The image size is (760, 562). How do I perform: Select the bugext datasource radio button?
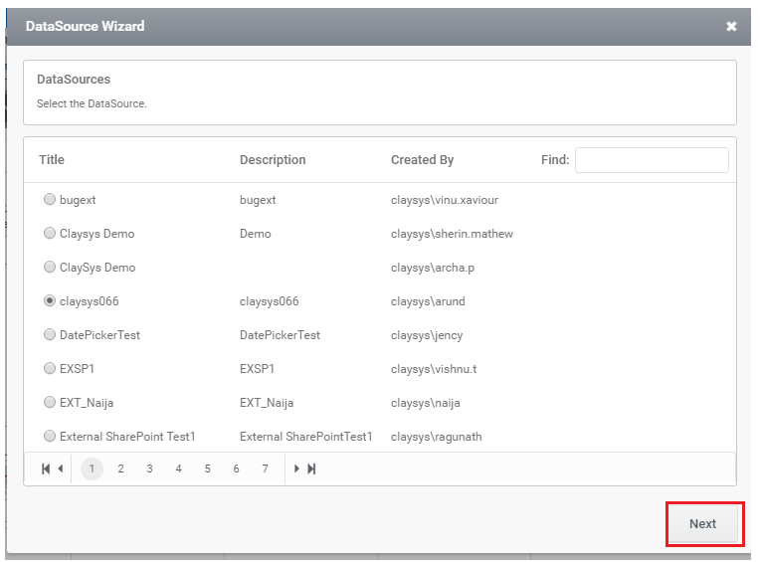pos(50,199)
